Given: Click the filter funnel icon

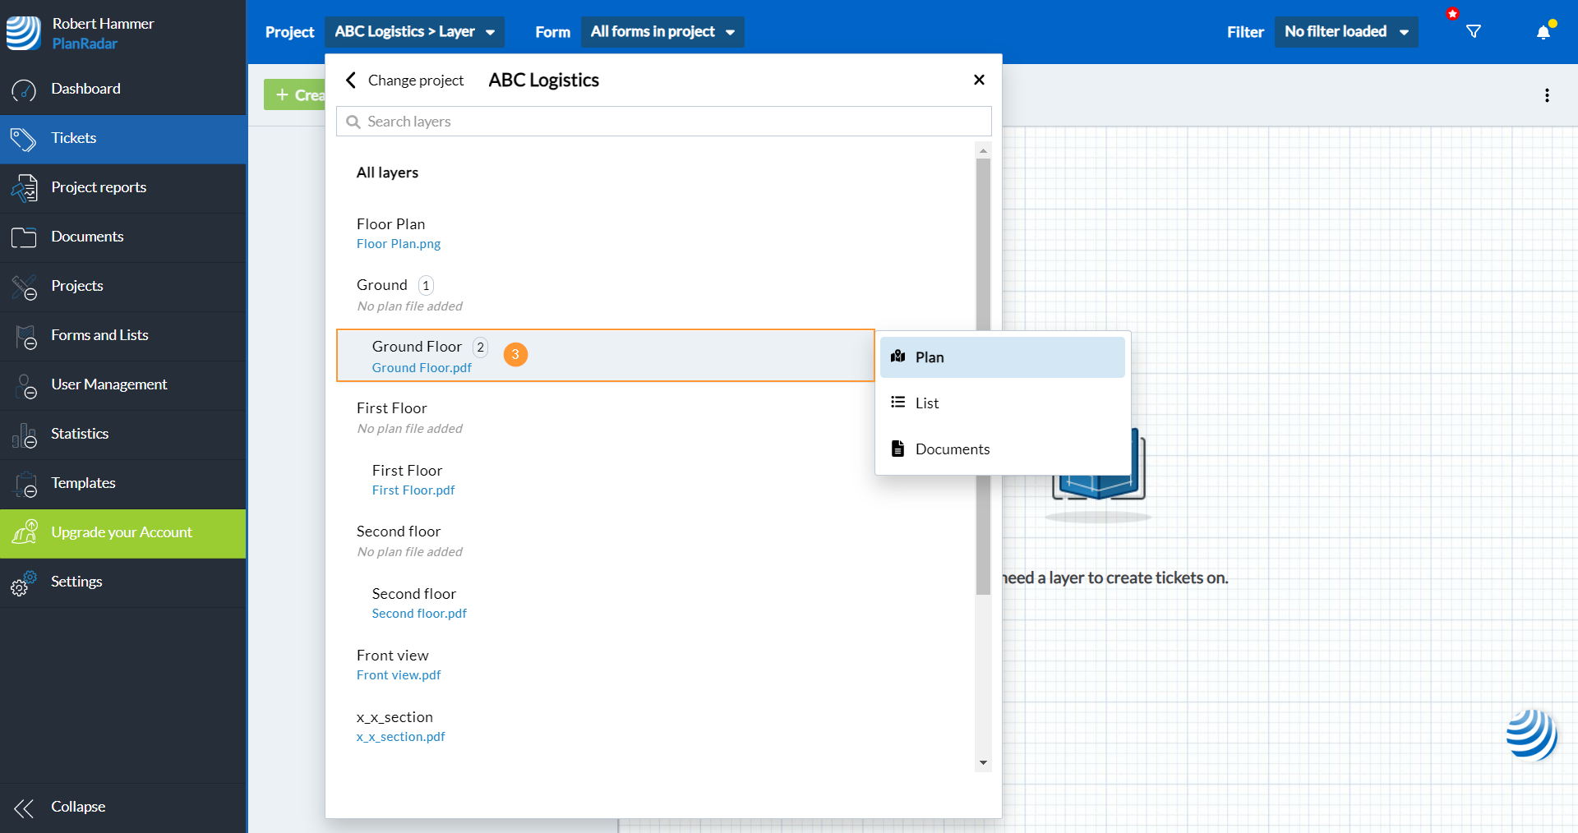Looking at the screenshot, I should [x=1473, y=32].
